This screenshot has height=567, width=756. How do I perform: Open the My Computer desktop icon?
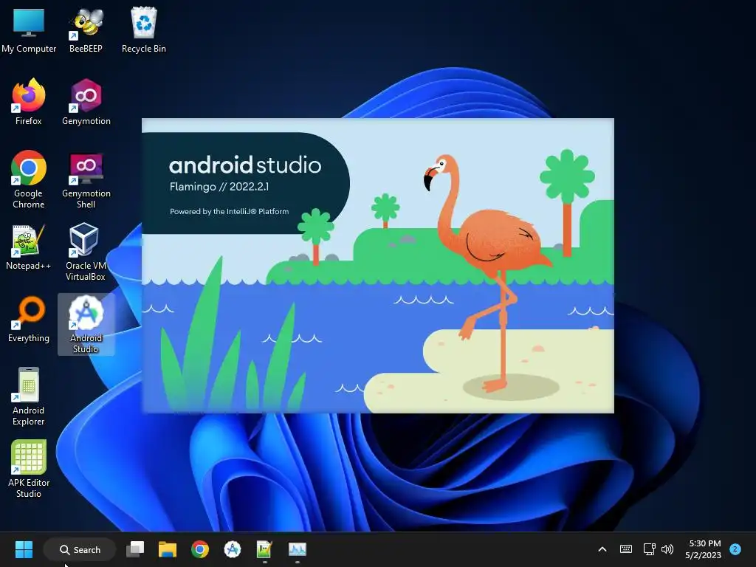29,30
